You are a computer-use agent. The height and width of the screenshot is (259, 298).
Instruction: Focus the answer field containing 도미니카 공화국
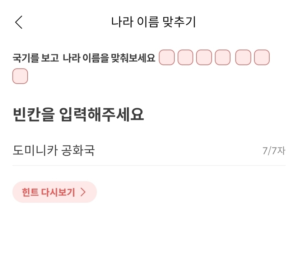coord(149,151)
